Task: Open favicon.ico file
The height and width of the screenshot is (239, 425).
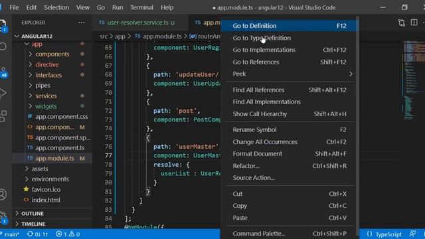Action: click(x=52, y=190)
